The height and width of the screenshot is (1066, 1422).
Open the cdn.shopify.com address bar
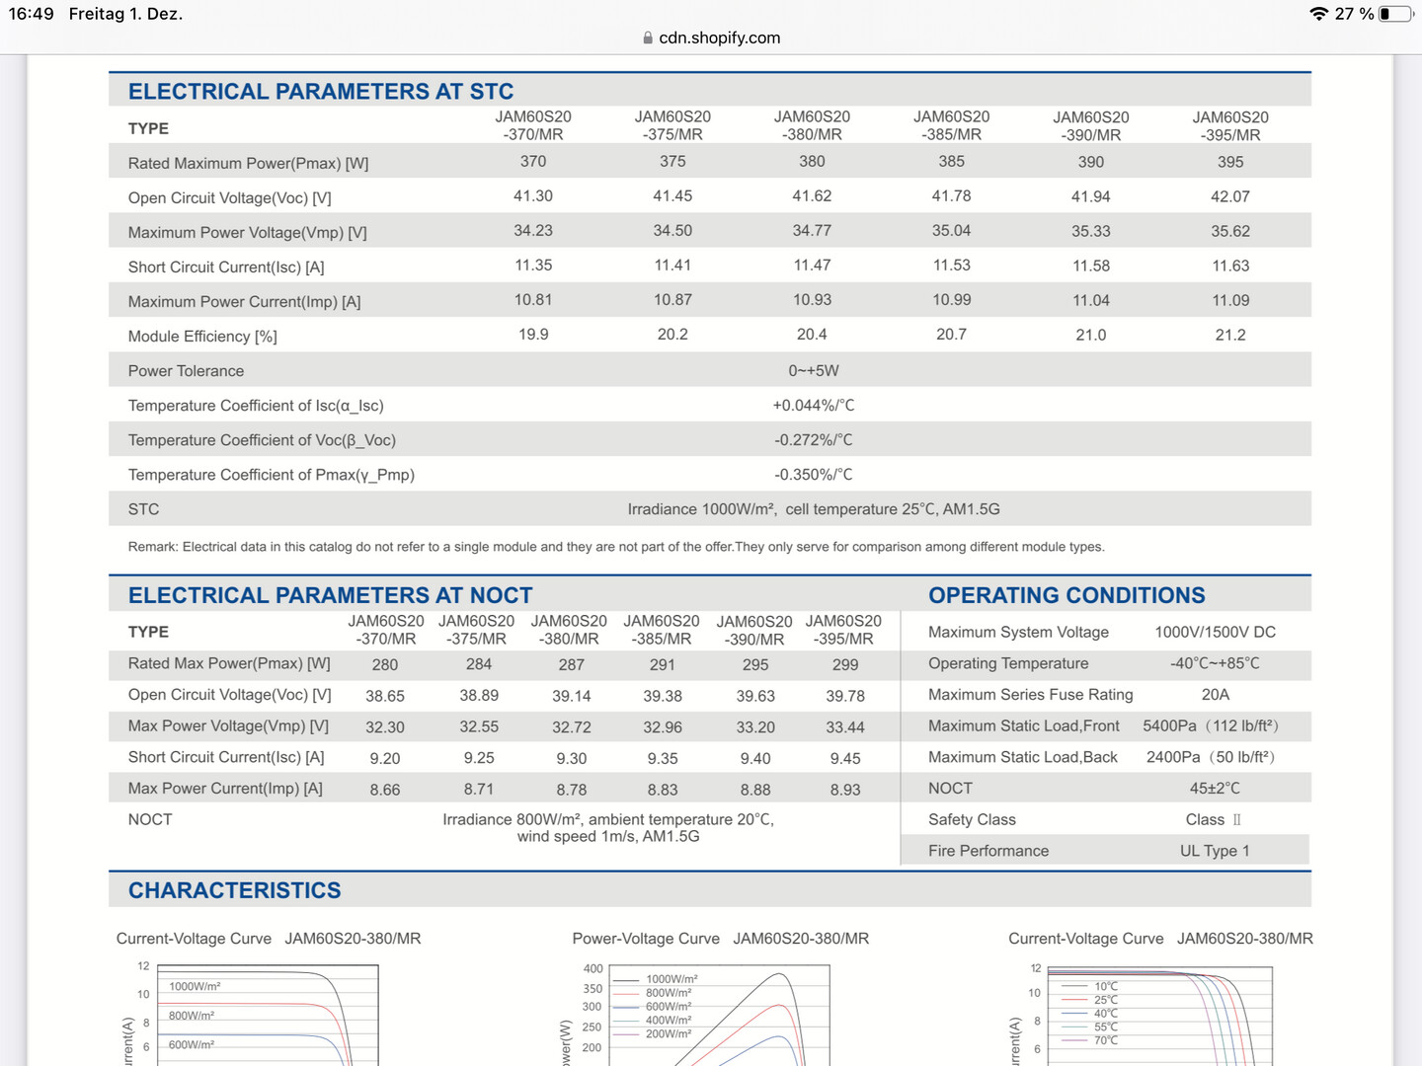point(711,38)
